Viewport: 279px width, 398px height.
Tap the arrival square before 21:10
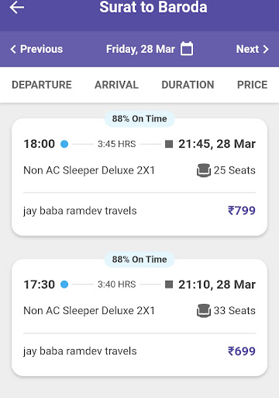(169, 285)
